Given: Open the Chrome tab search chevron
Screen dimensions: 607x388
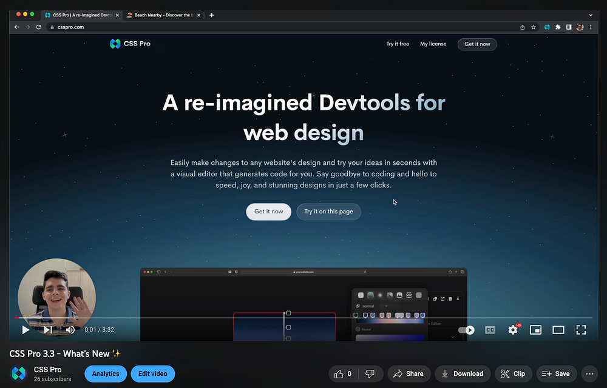Looking at the screenshot, I should 591,15.
